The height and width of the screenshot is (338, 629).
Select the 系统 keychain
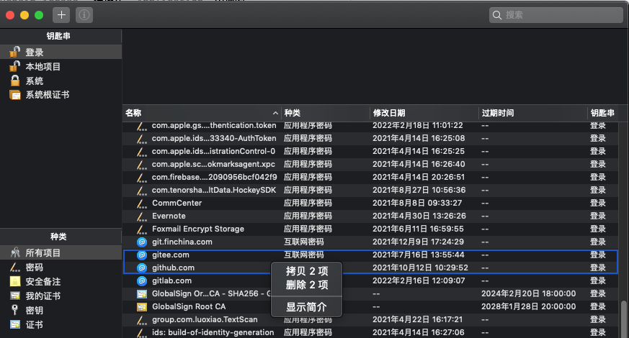[61, 81]
